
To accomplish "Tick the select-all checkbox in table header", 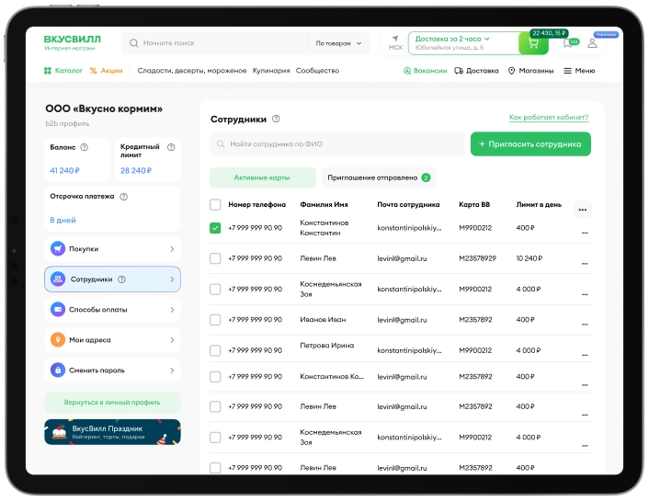I will [215, 205].
